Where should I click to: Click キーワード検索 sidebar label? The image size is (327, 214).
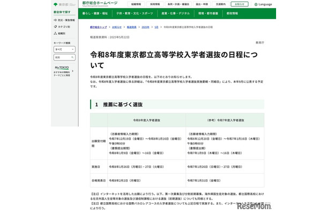point(62,43)
